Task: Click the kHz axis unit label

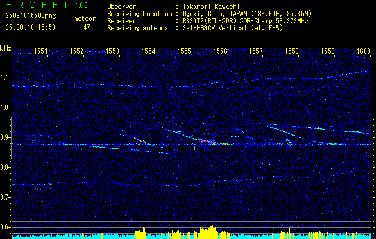Action: click(5, 48)
